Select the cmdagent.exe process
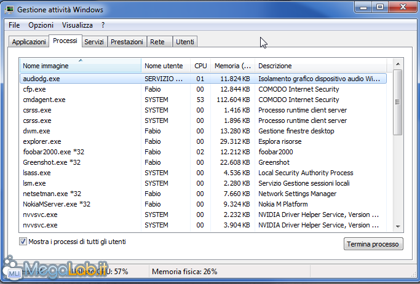420x284 pixels. (x=203, y=100)
